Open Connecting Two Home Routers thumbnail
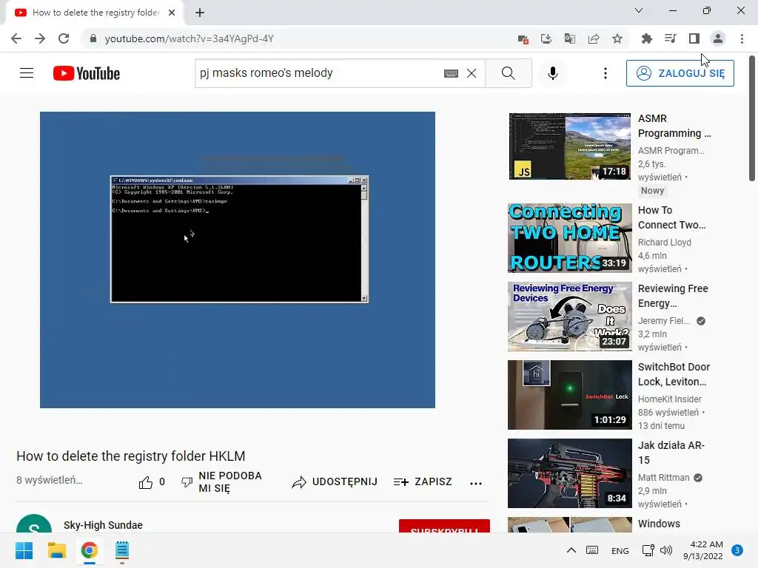The width and height of the screenshot is (758, 568). pyautogui.click(x=569, y=238)
